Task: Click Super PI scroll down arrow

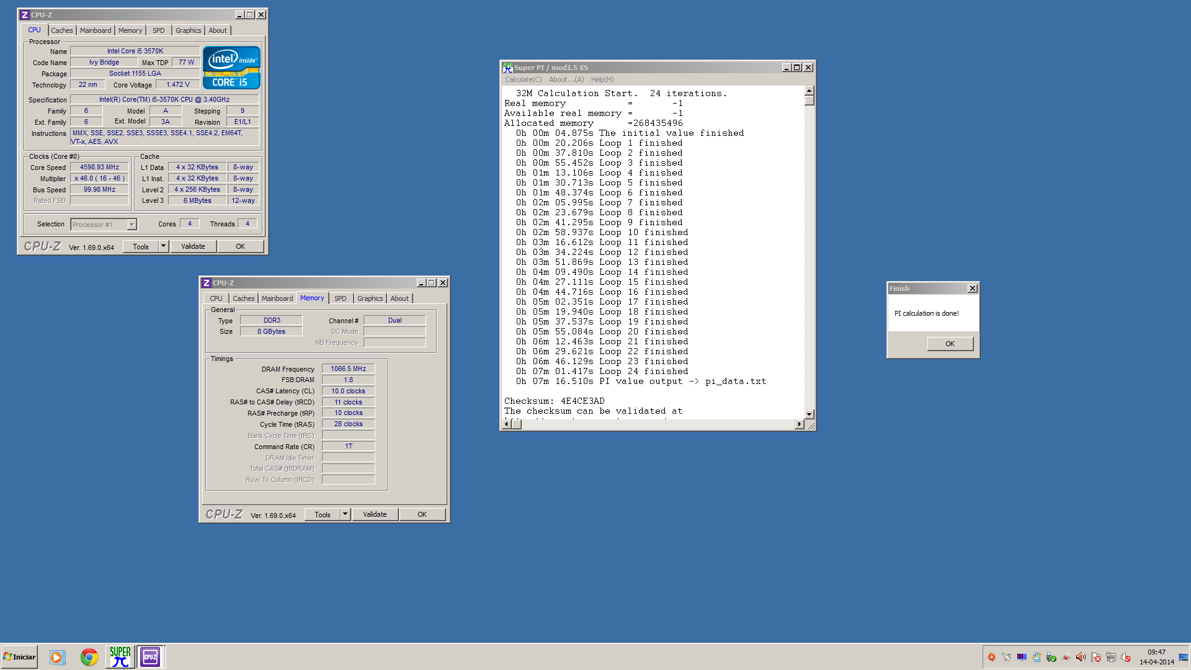Action: click(809, 414)
